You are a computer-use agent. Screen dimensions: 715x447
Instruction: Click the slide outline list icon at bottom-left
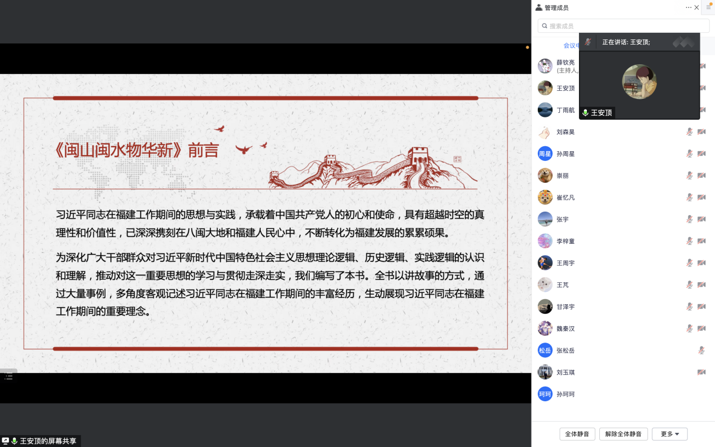(x=8, y=376)
